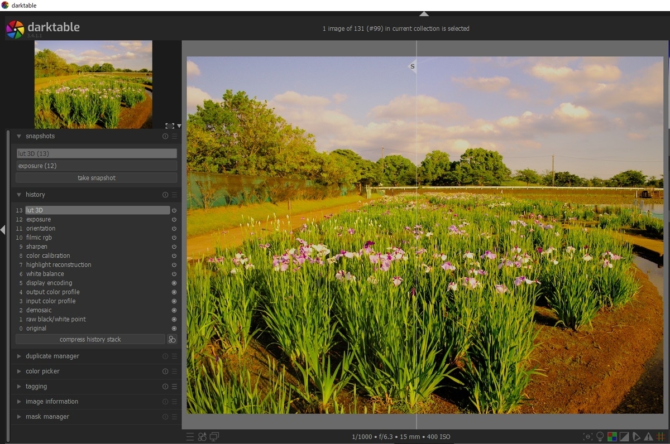Click compress history stack button
The height and width of the screenshot is (444, 670).
90,339
